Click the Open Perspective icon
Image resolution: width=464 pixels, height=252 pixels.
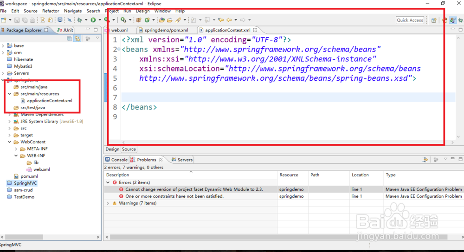(x=434, y=20)
